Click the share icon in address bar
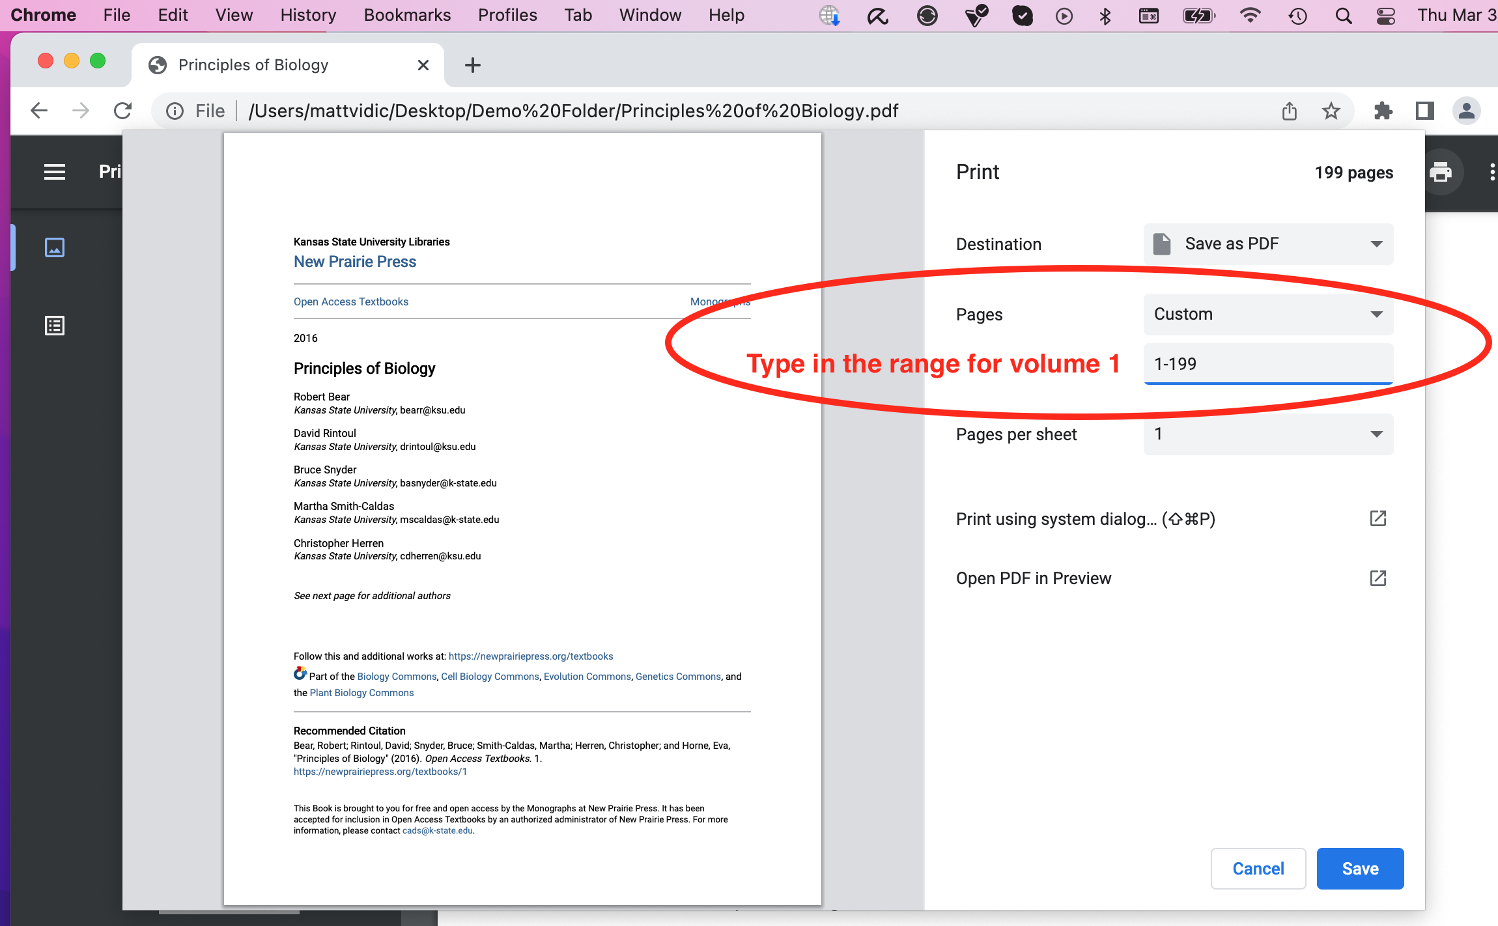 (x=1290, y=111)
